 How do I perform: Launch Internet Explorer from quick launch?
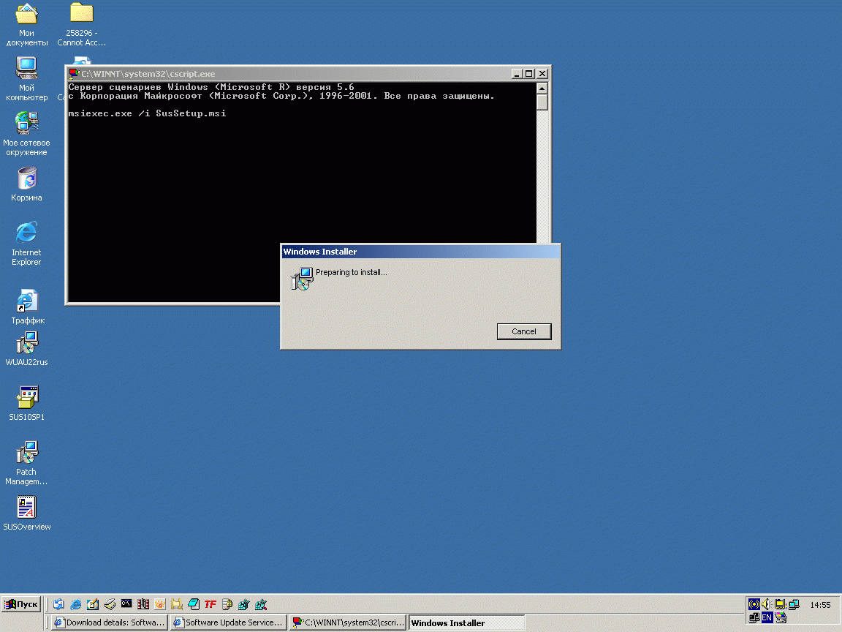click(x=76, y=604)
